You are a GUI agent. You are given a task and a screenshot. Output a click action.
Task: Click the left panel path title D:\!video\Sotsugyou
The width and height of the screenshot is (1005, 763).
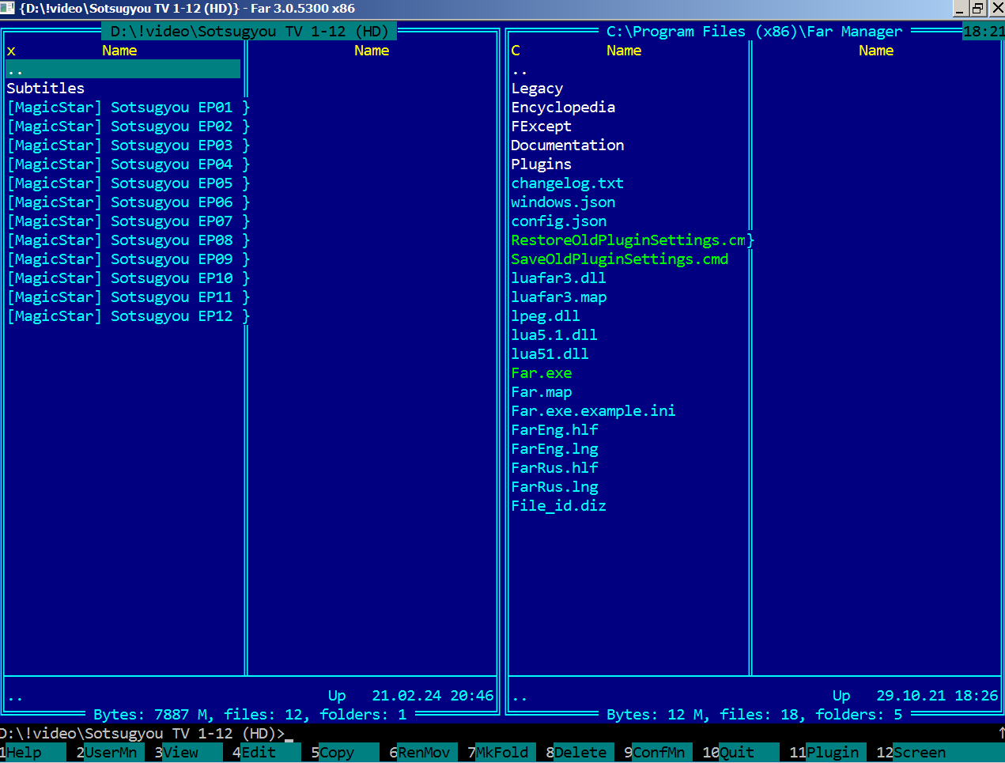[249, 32]
